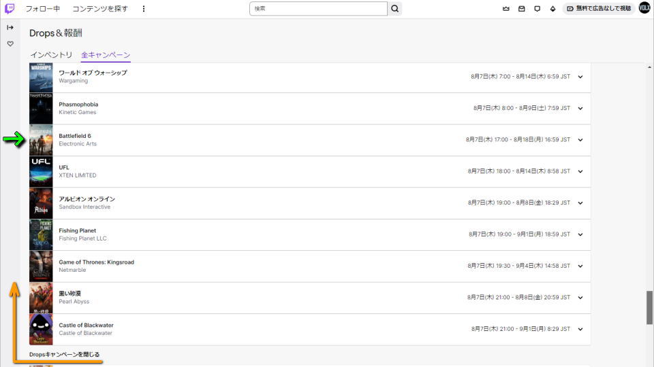
Task: Open the whispers chat icon
Action: click(538, 8)
